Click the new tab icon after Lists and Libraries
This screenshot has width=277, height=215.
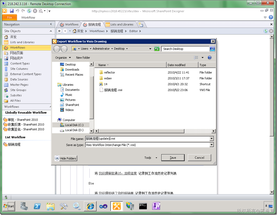coord(141,25)
